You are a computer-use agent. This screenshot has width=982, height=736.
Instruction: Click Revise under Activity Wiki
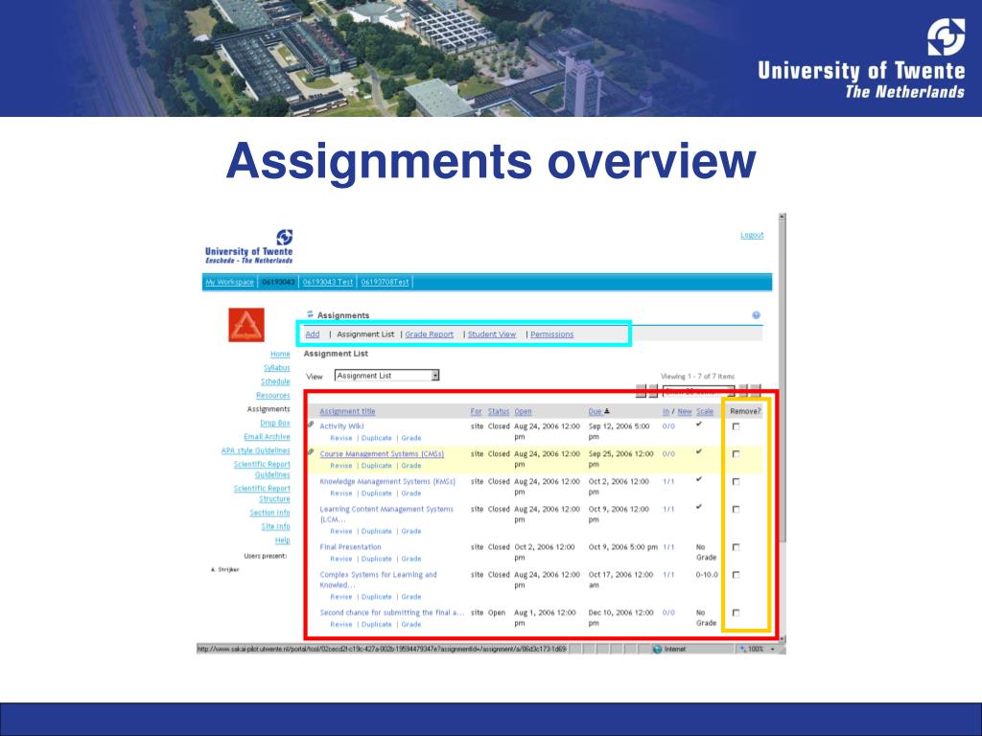(x=341, y=438)
